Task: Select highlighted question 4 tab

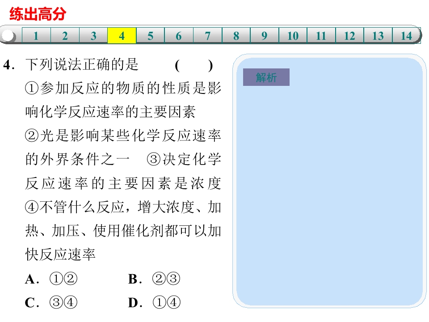Action: point(122,36)
